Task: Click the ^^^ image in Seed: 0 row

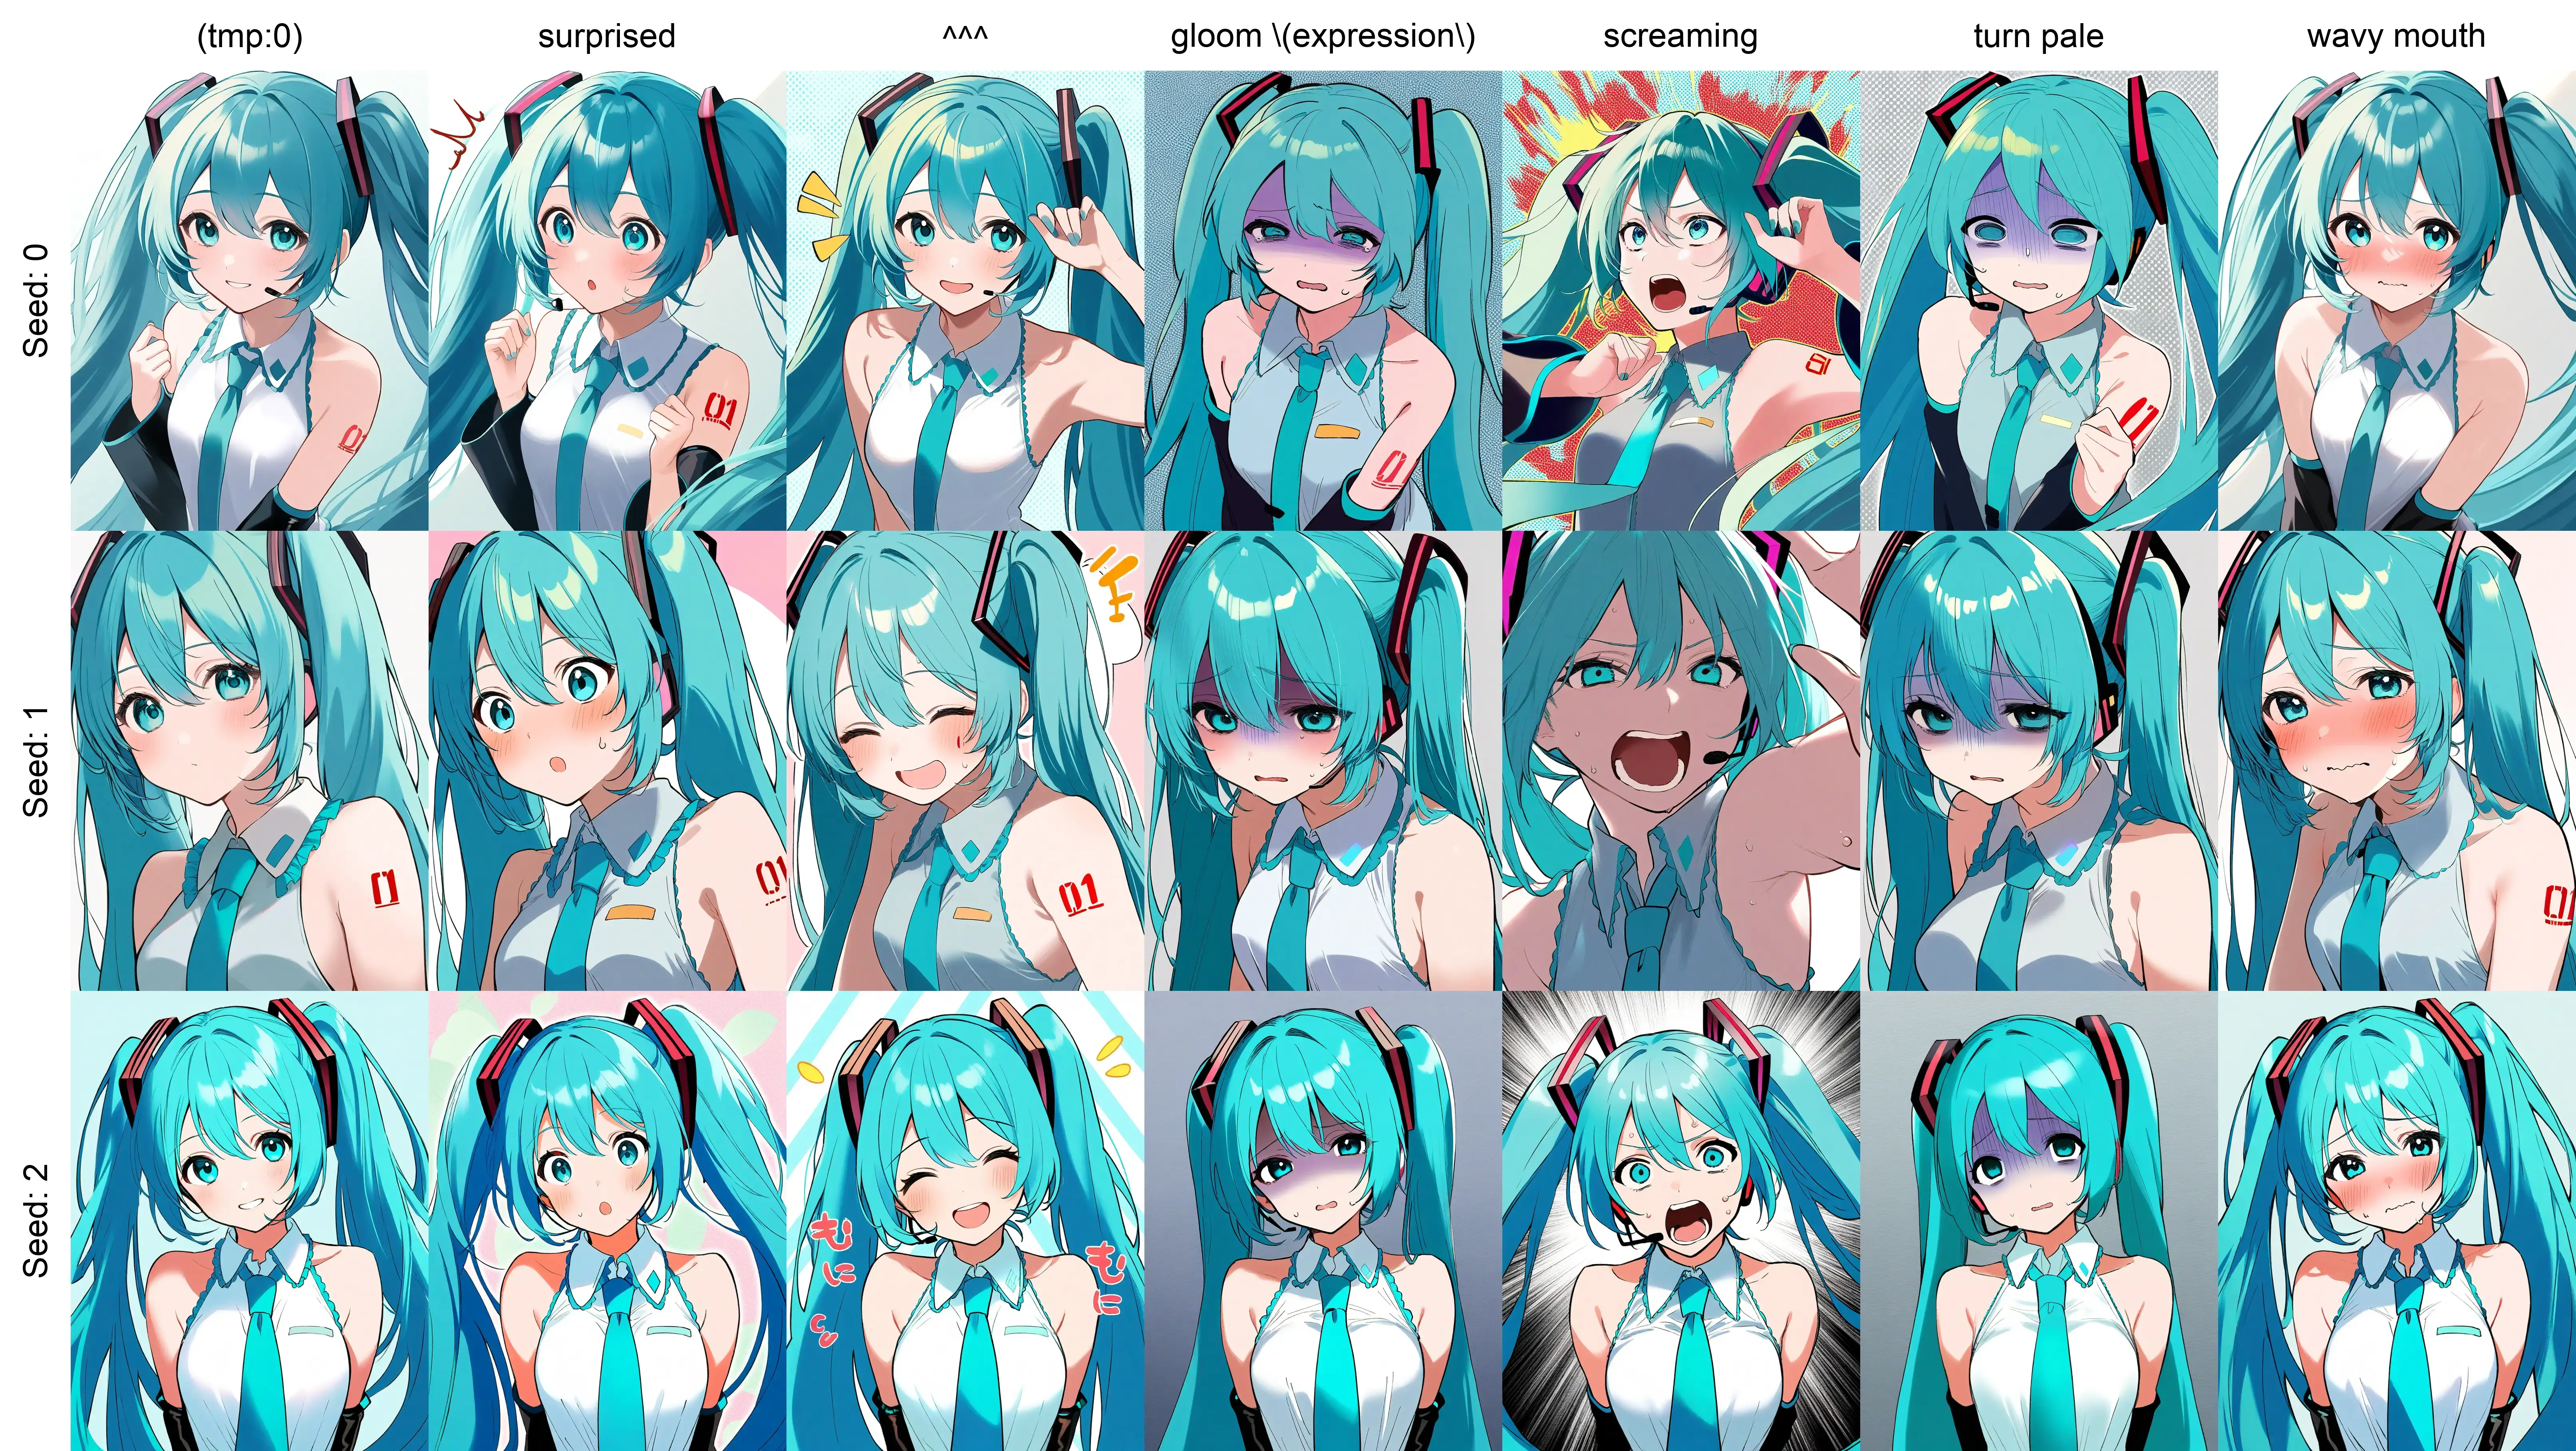Action: [966, 300]
